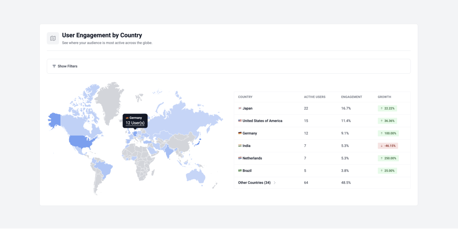Screen dimensions: 458x229
Task: Click the Japan flag icon in table
Action: [240, 108]
